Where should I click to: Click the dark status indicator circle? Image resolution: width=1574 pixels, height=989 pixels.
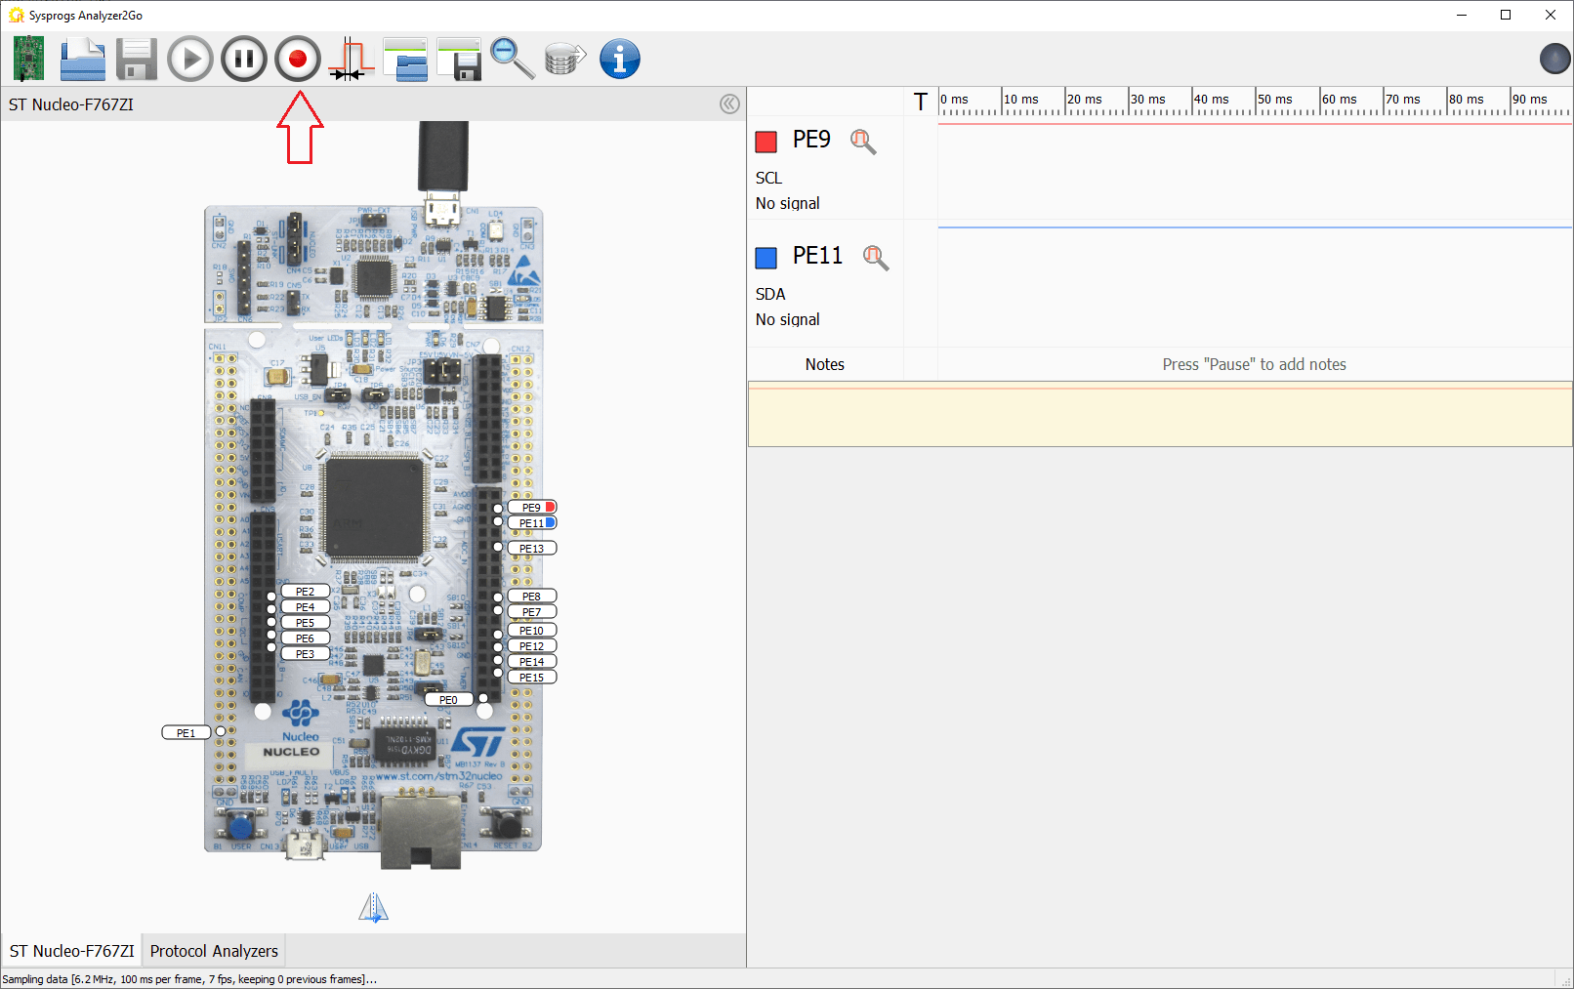tap(1554, 59)
